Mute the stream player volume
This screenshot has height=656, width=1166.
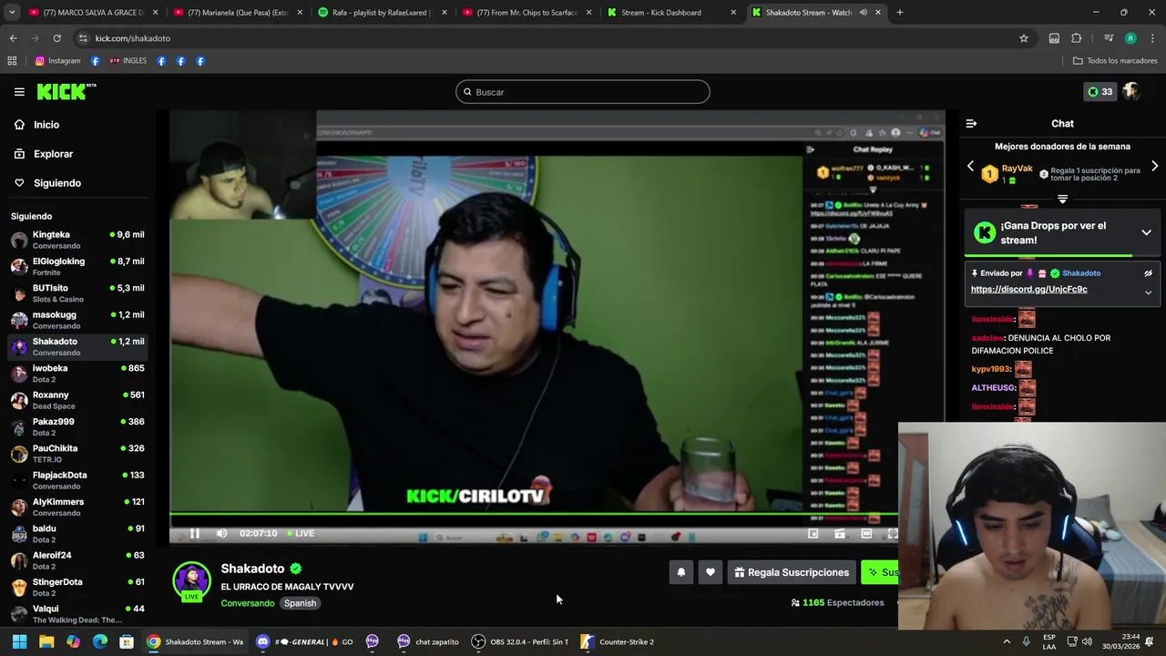click(x=221, y=534)
